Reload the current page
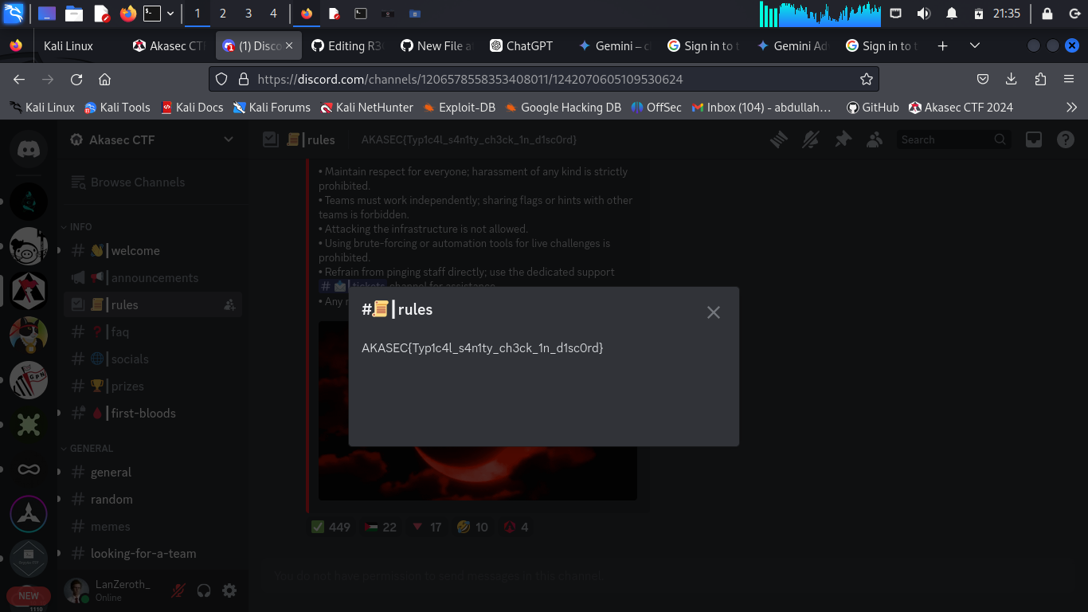This screenshot has height=612, width=1088. tap(76, 79)
